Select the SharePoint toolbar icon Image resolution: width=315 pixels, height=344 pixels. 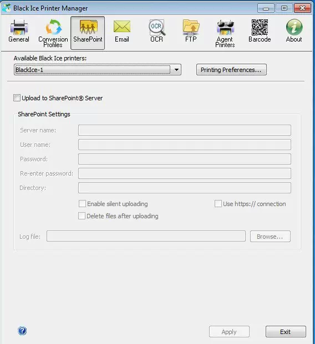[x=88, y=33]
